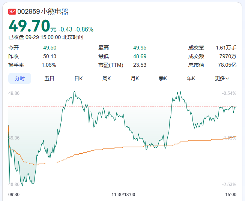Image resolution: width=245 pixels, height=201 pixels.
Task: Click the 市盈(TTM) label
Action: tap(111, 65)
